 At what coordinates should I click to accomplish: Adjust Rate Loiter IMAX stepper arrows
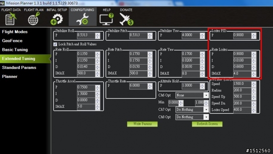254,74
